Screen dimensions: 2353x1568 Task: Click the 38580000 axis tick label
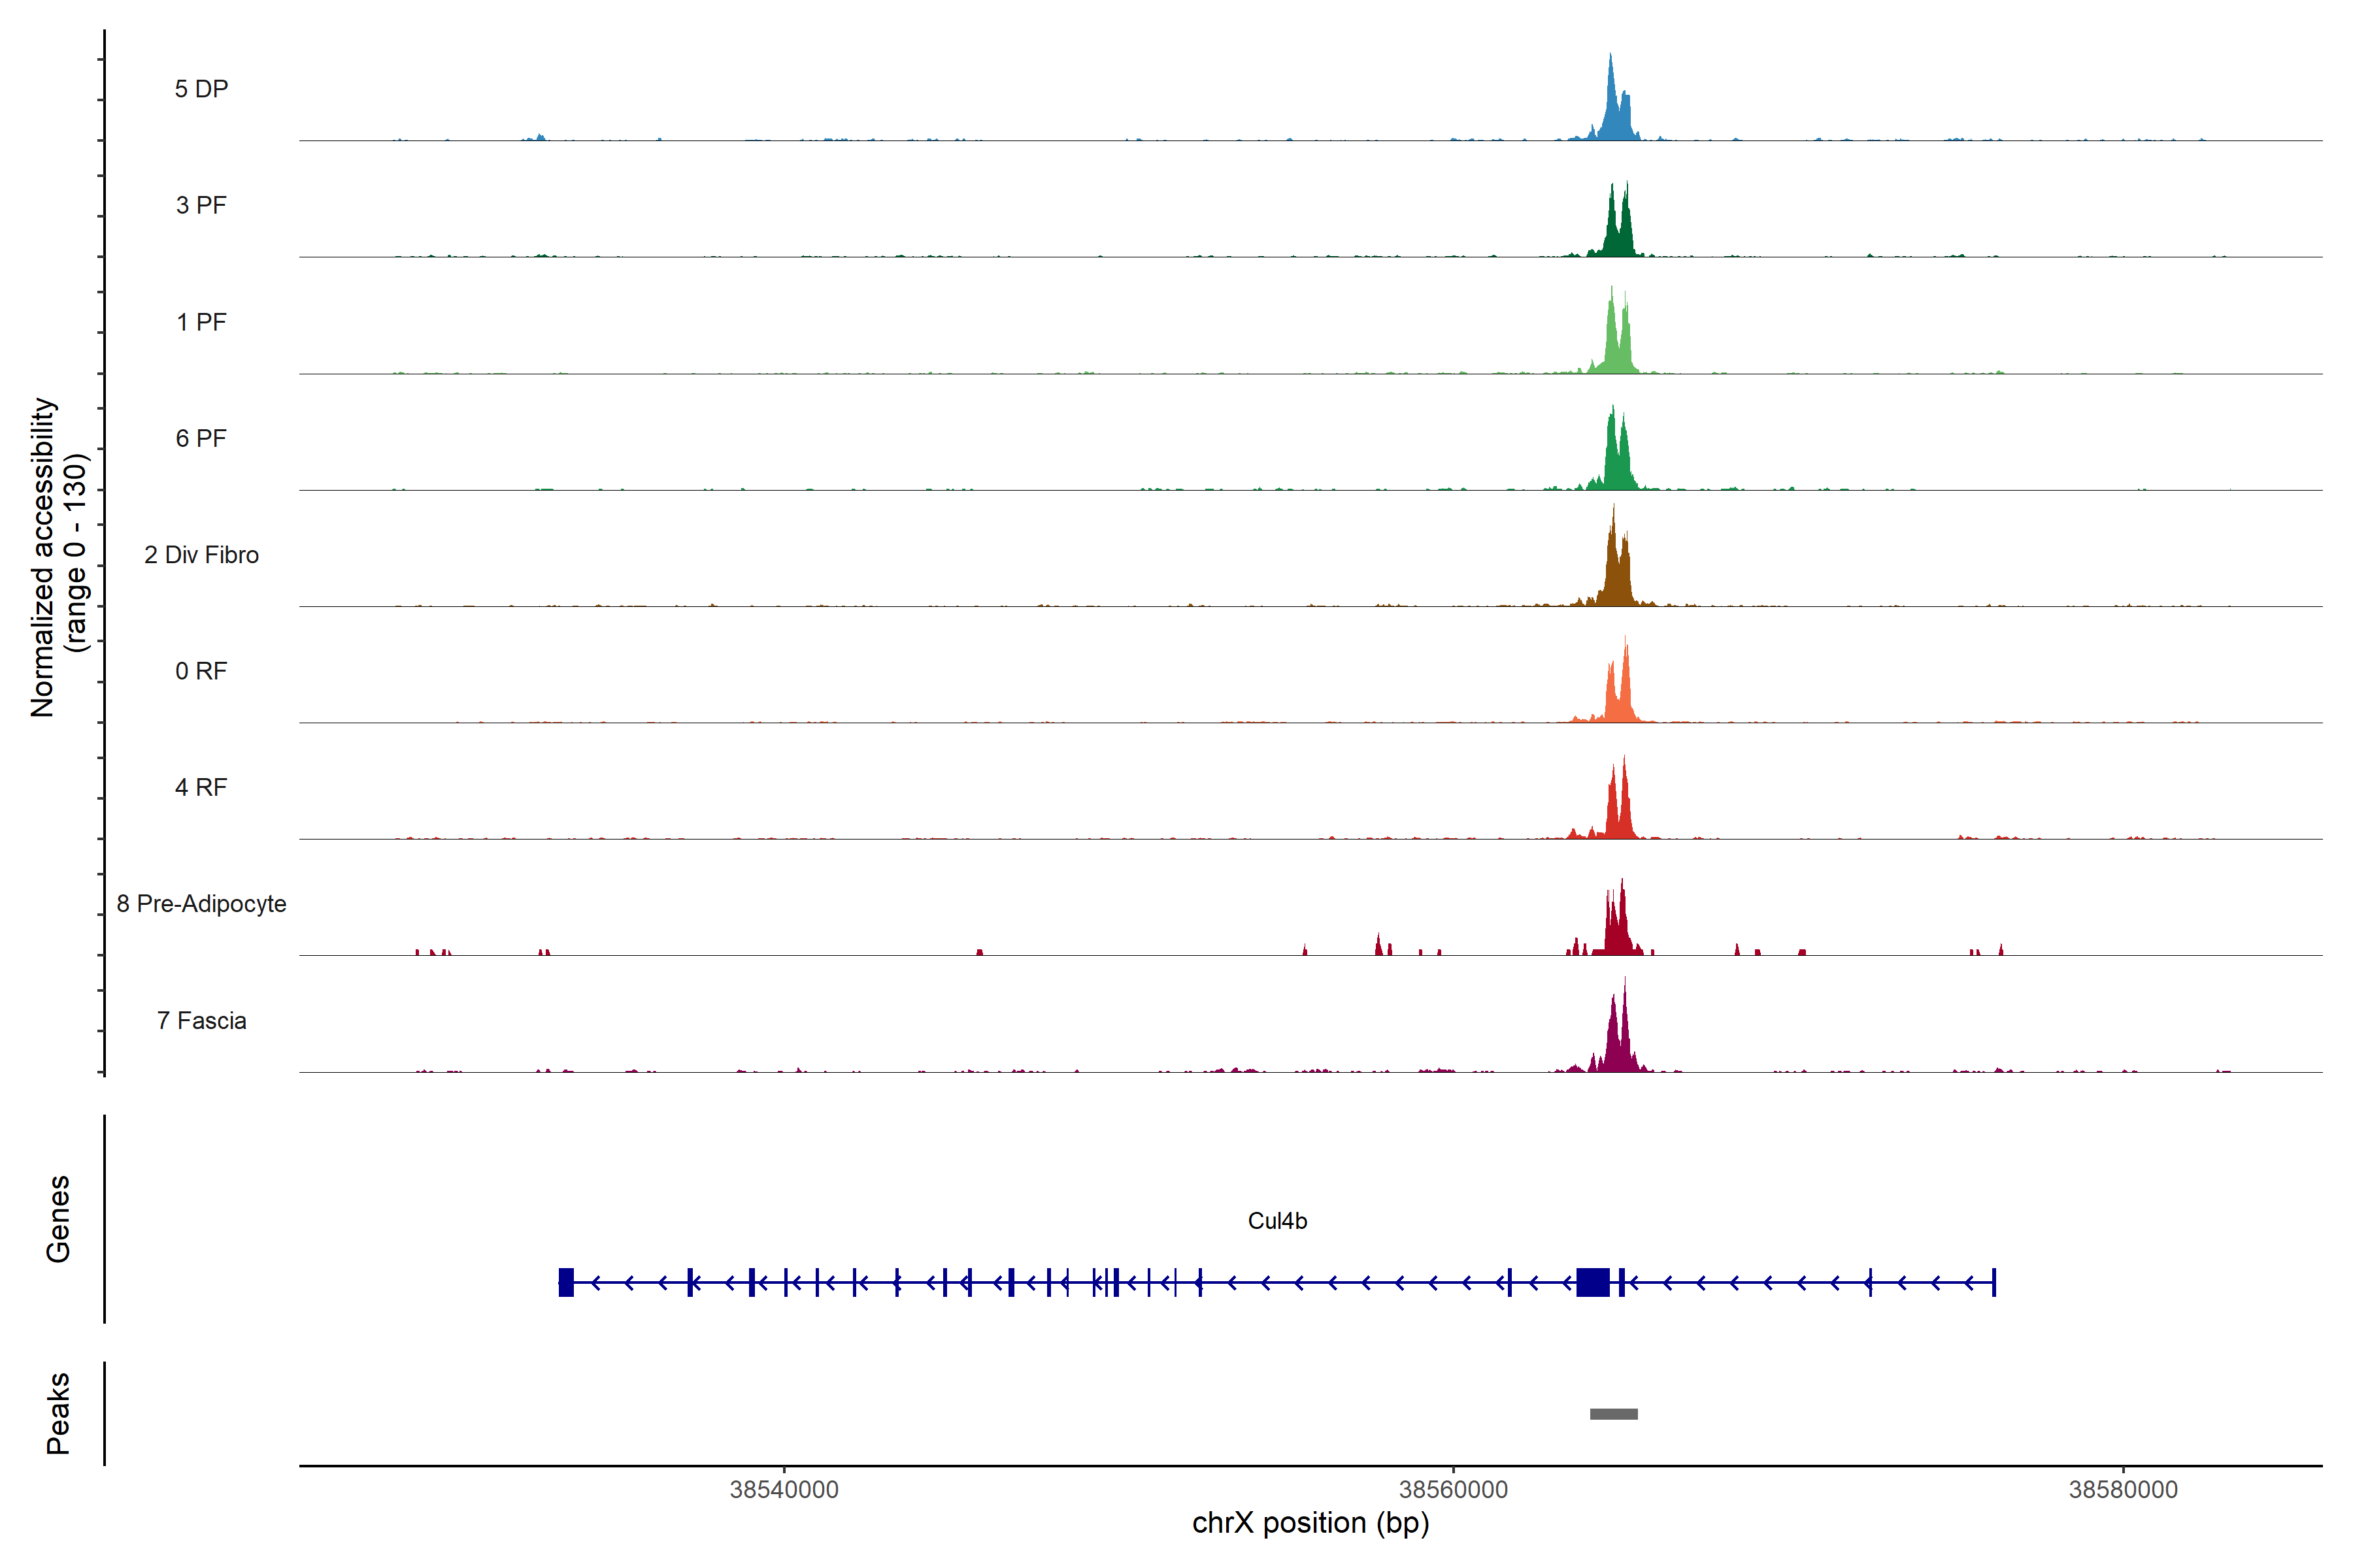pos(2123,1490)
